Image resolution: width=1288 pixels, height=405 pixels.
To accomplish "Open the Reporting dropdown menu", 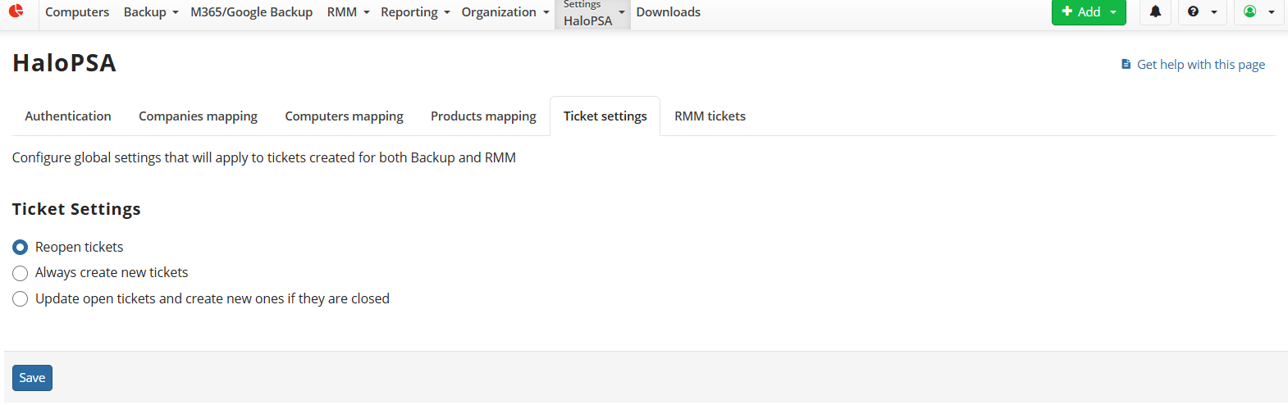I will click(415, 12).
